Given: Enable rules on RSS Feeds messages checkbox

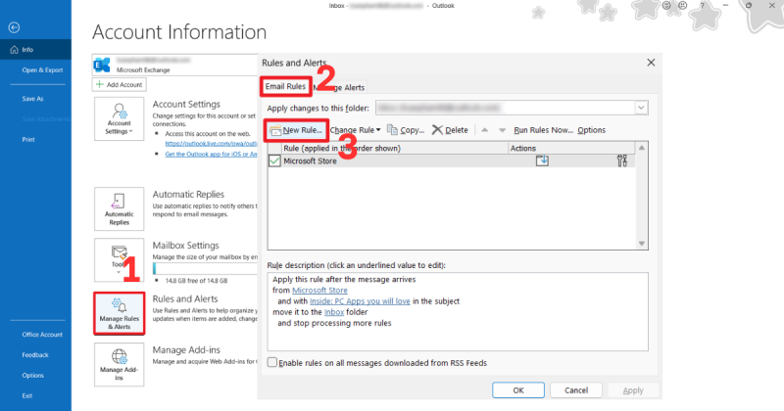Looking at the screenshot, I should 273,362.
